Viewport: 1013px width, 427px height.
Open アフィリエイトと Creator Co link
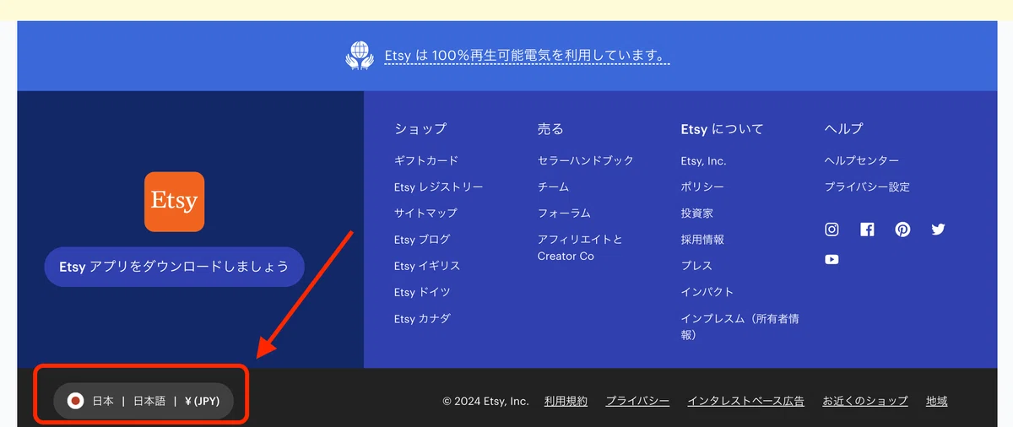pos(580,247)
